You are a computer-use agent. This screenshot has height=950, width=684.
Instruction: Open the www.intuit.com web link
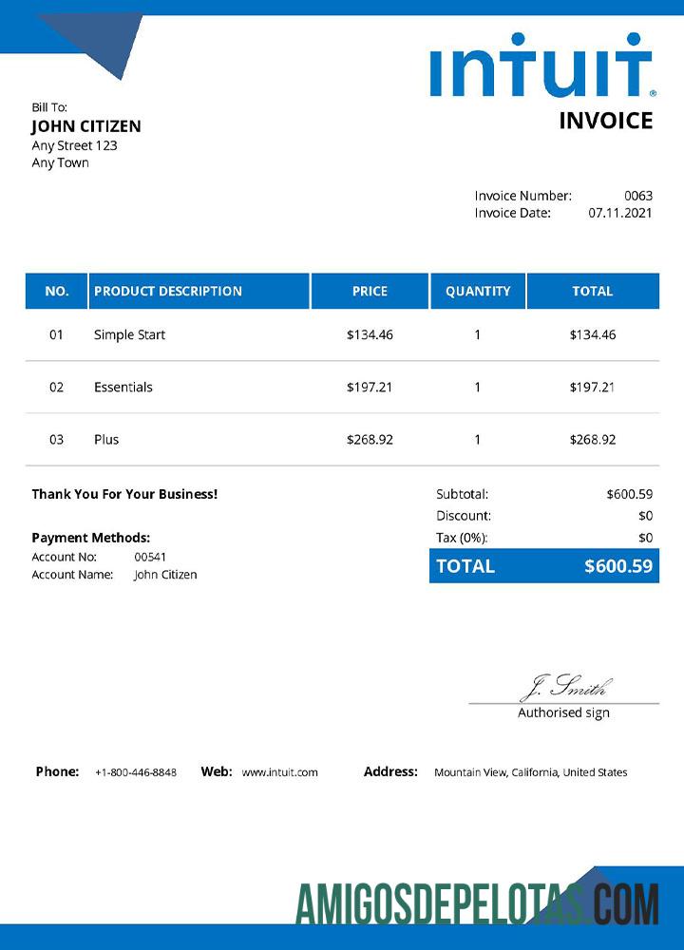click(x=279, y=772)
